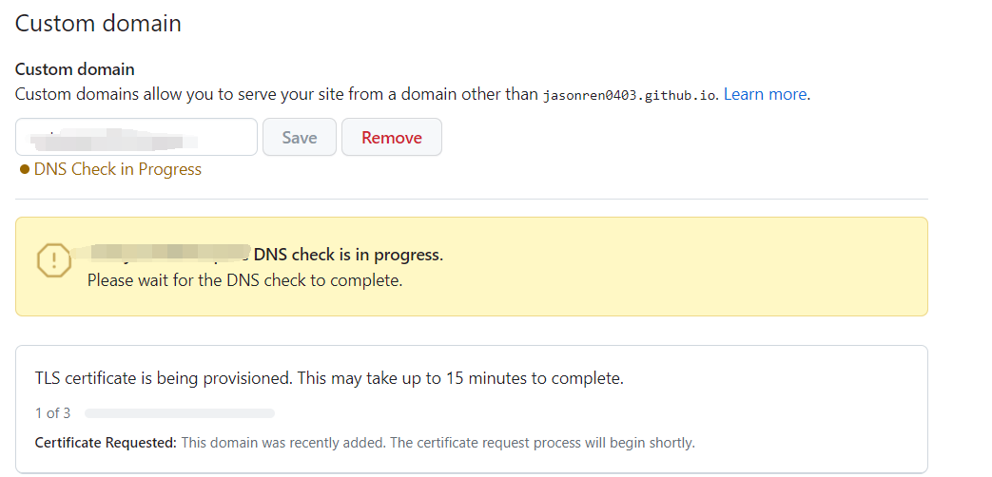Click the bold "DNS check is in progress." message
This screenshot has height=477, width=992.
(x=348, y=255)
